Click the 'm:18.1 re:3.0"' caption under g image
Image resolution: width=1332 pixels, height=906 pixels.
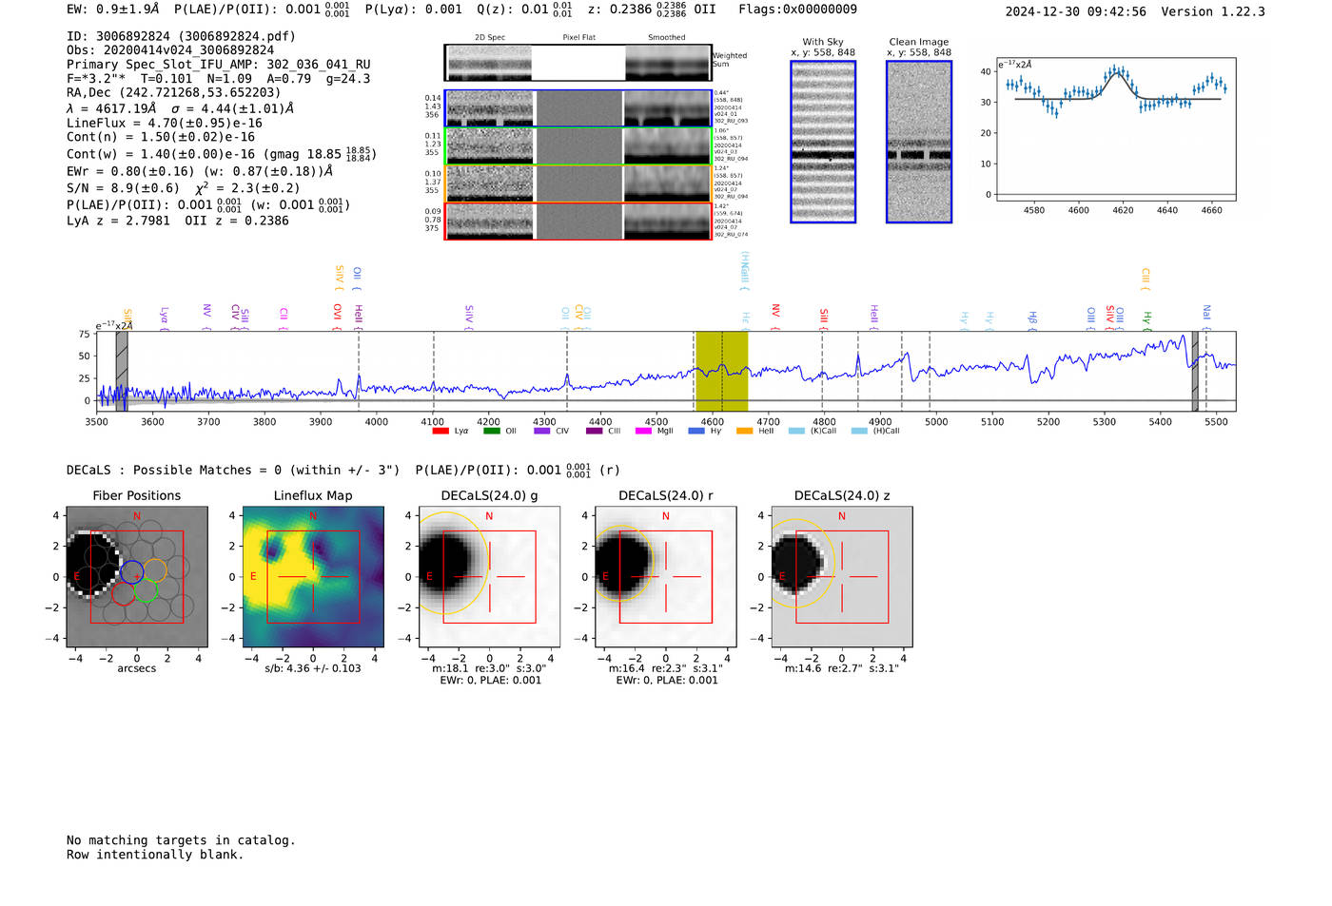coord(489,668)
